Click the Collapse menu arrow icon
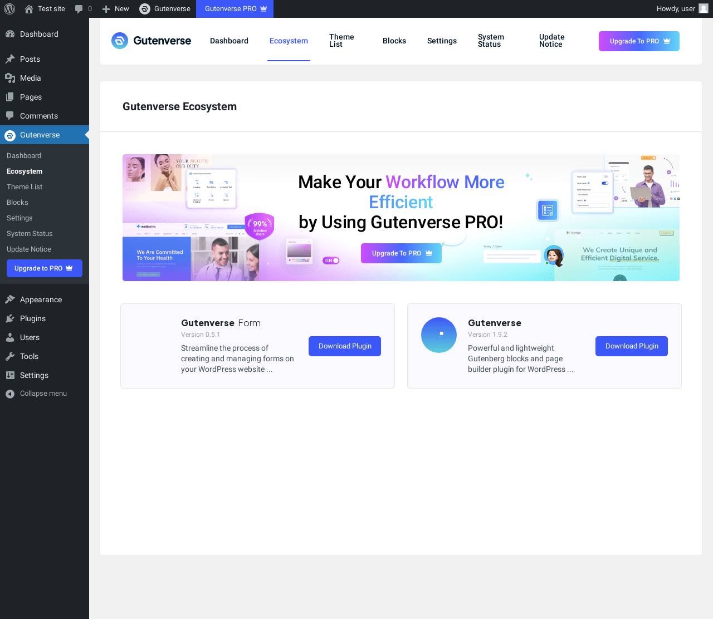 click(x=10, y=394)
